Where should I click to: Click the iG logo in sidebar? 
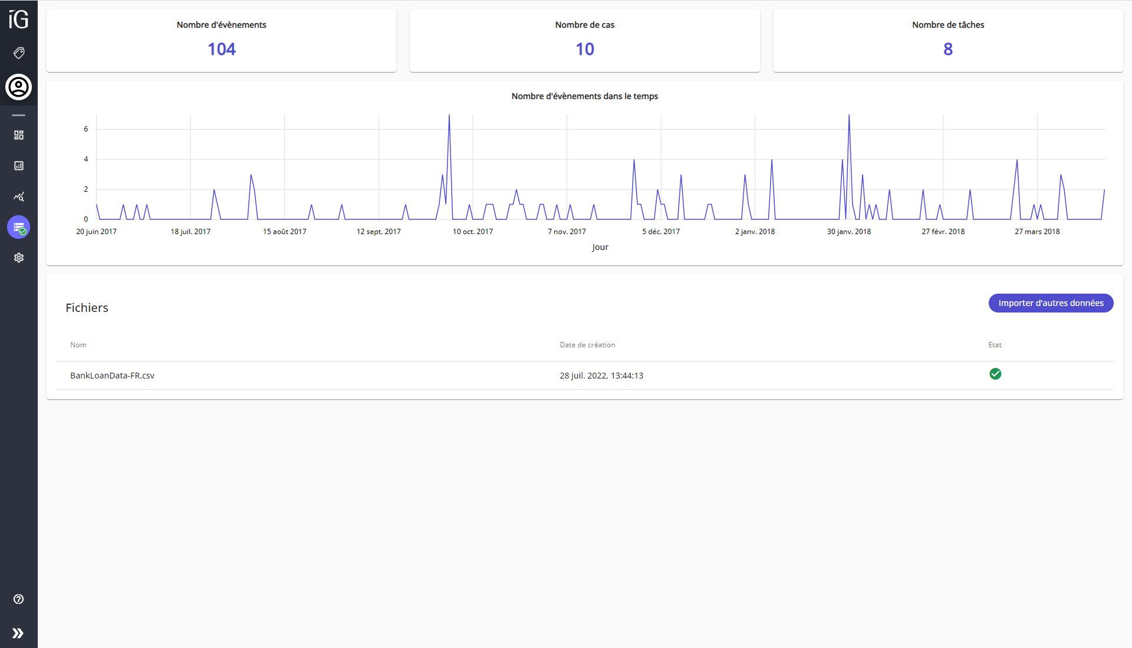point(18,19)
